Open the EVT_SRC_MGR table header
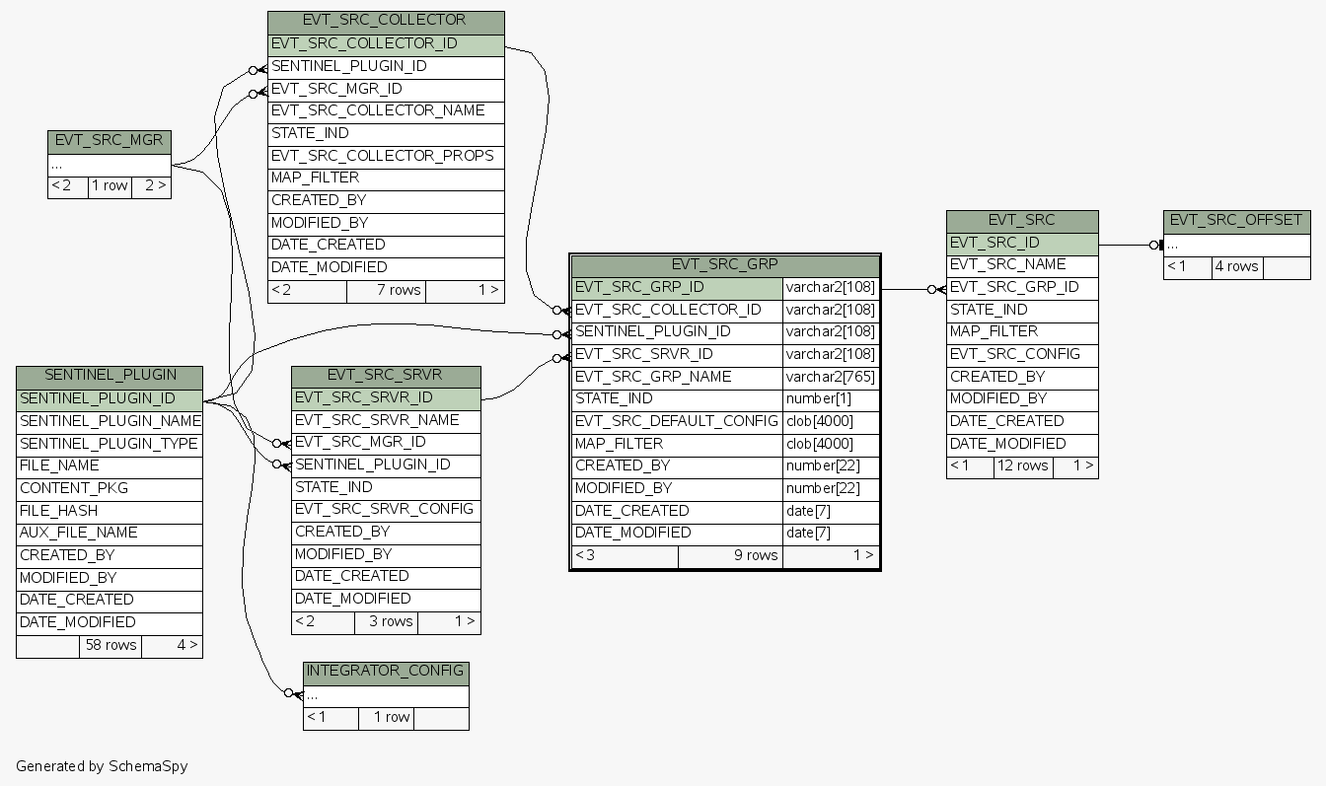The image size is (1326, 786). 110,142
